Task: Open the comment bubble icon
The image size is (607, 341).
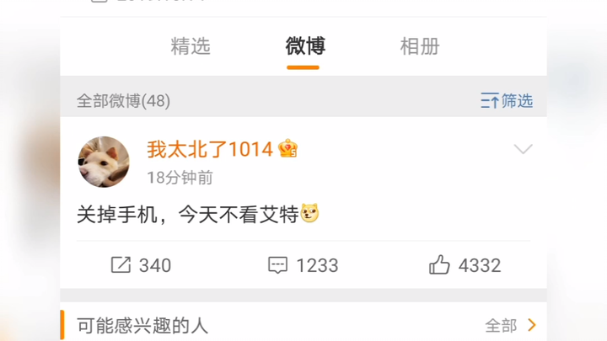Action: coord(278,265)
